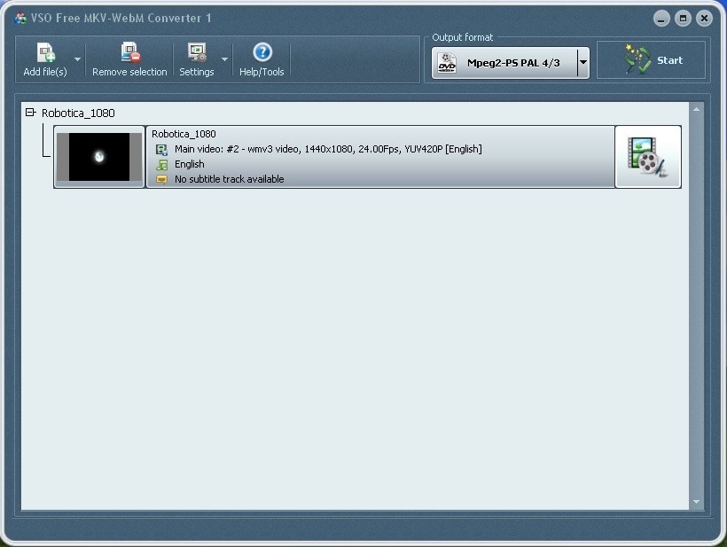Click the Remove selection icon

129,52
